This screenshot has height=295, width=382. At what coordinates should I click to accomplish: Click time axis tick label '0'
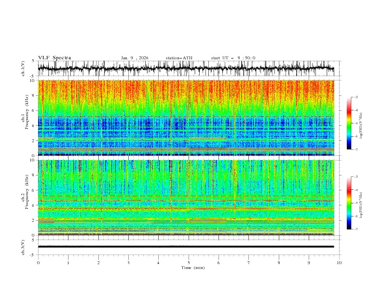pos(38,263)
